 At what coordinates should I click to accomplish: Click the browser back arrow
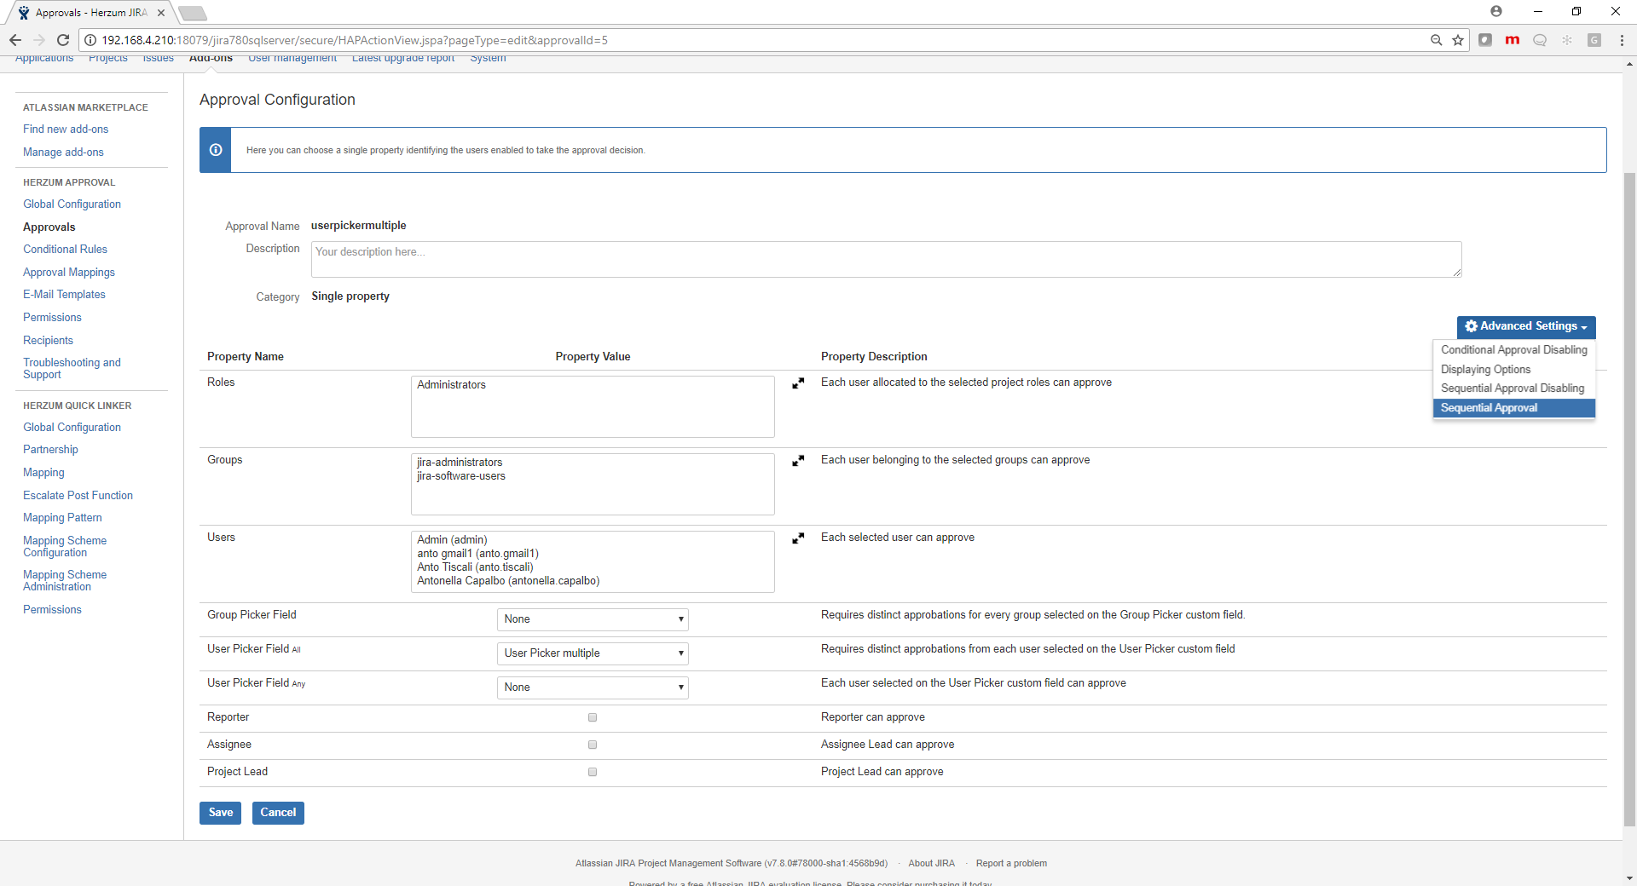(x=15, y=40)
